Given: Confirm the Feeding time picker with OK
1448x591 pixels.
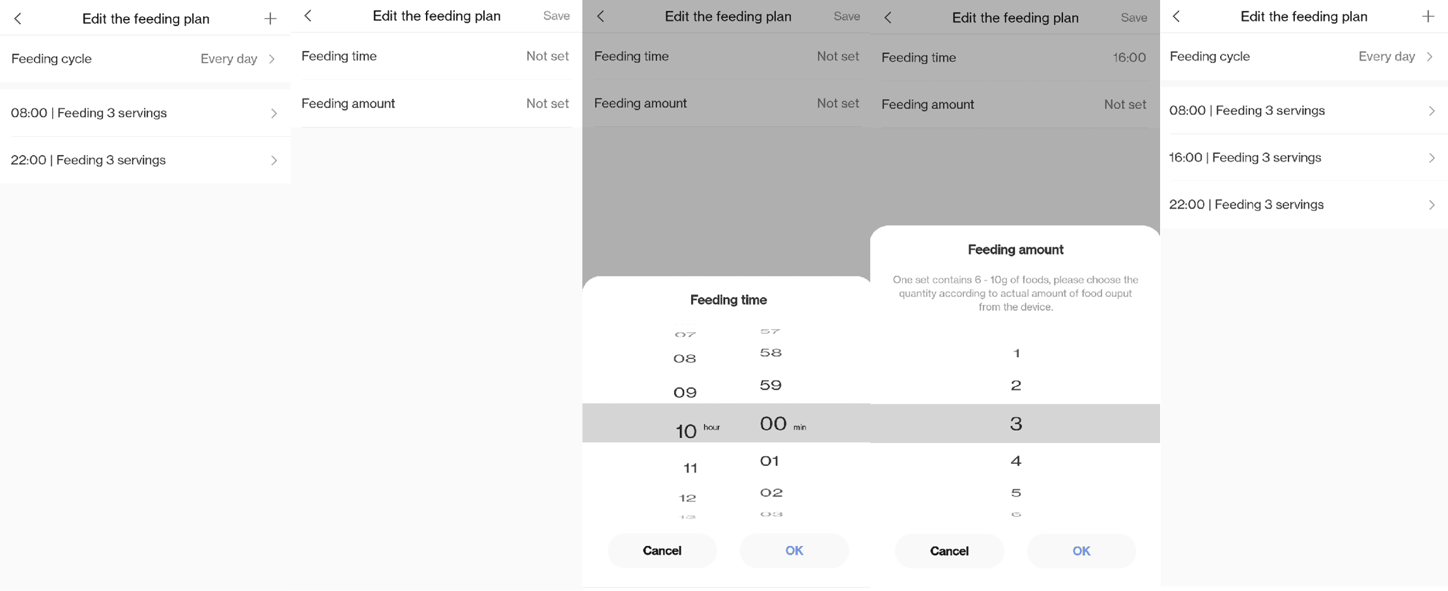Looking at the screenshot, I should [793, 551].
